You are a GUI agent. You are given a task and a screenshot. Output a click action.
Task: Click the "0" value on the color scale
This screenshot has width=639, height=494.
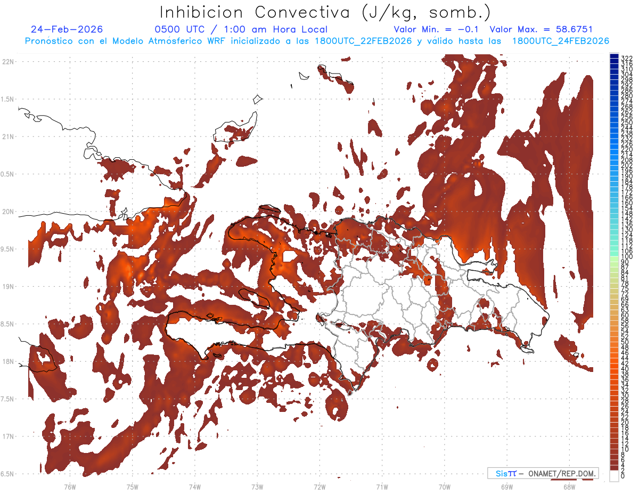pyautogui.click(x=623, y=475)
